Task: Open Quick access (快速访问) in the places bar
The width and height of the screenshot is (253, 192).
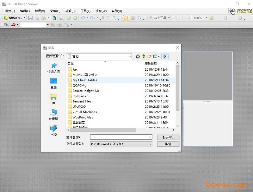Action: click(x=53, y=67)
